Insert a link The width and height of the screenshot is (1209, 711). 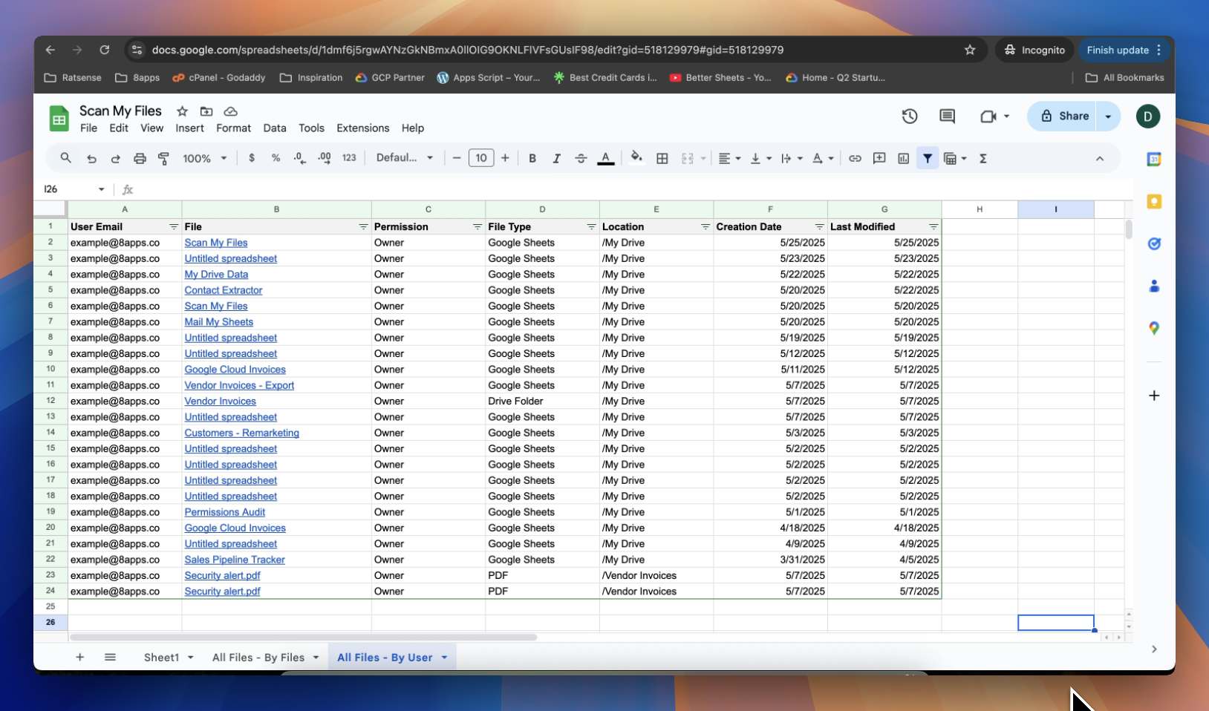(855, 158)
